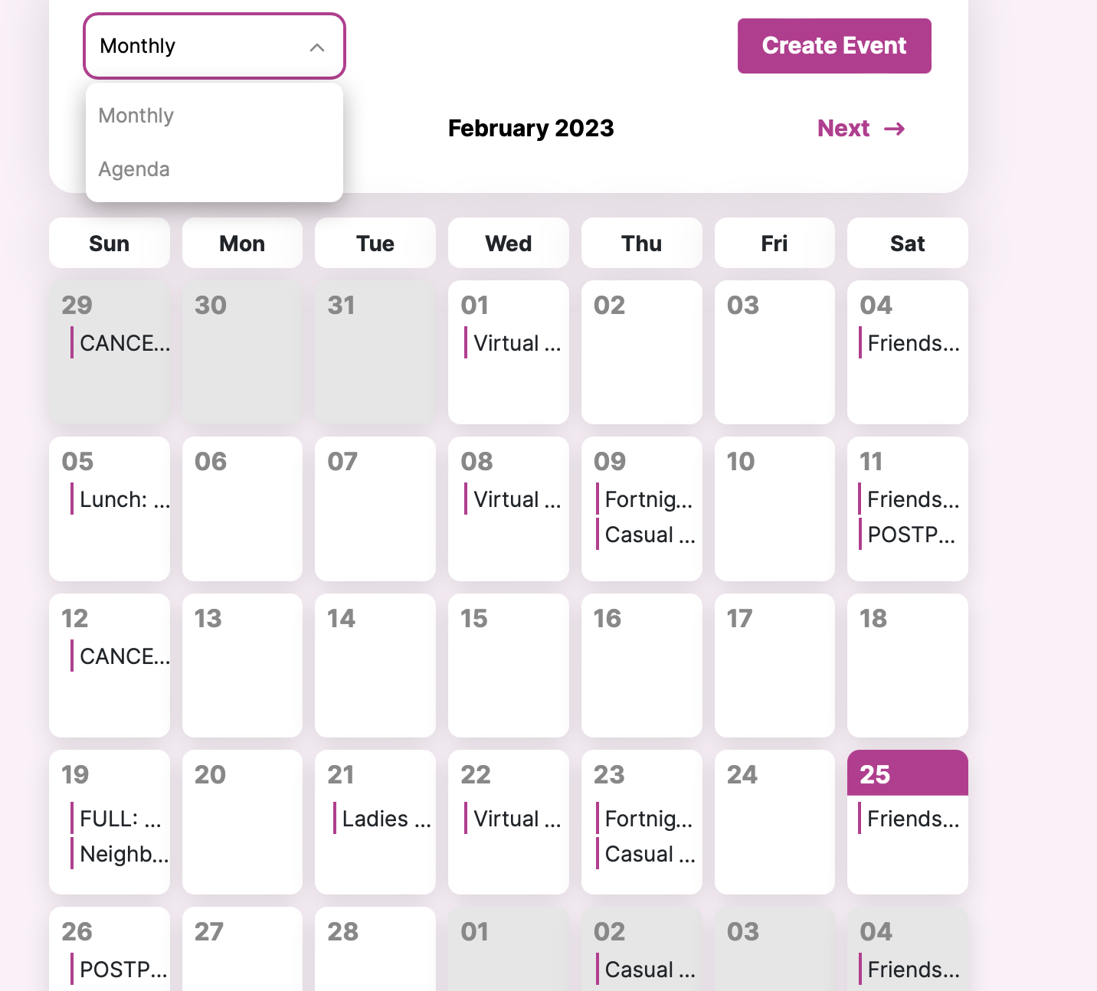Click the Create Event button
1097x991 pixels.
pos(833,46)
